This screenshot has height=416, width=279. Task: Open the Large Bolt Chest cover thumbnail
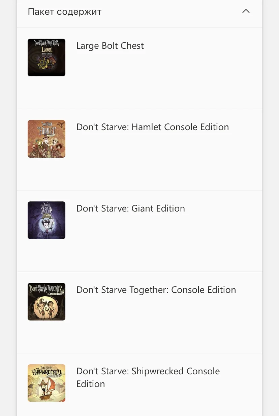[x=46, y=58]
